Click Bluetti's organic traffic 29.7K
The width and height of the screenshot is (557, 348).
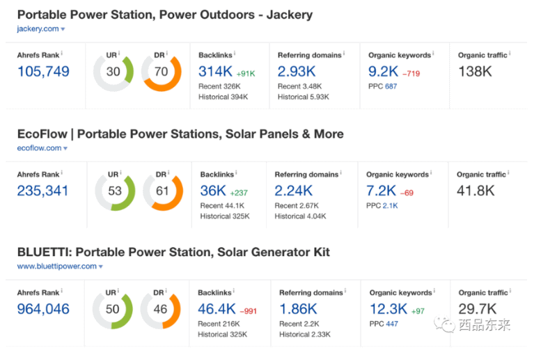click(x=478, y=309)
